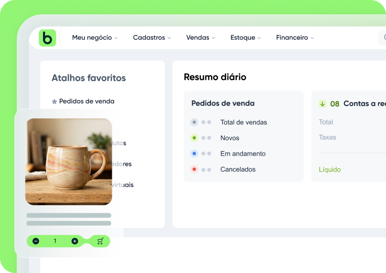Open the Estoque menu
The width and height of the screenshot is (386, 273).
pyautogui.click(x=245, y=37)
